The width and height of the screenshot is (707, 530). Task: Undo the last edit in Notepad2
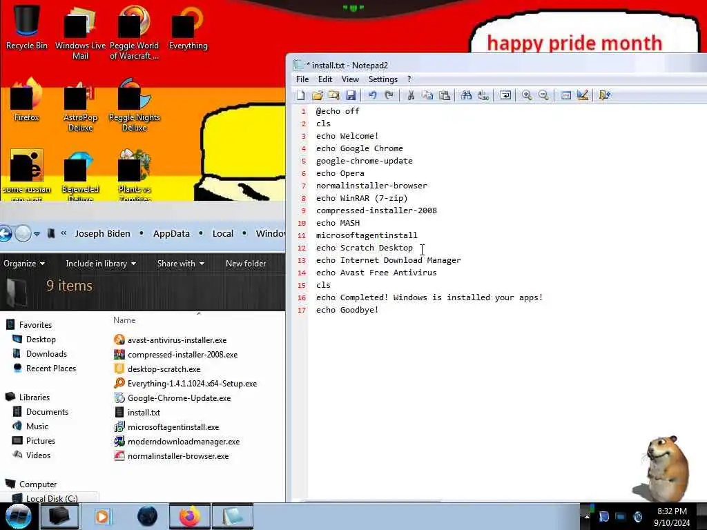(372, 95)
